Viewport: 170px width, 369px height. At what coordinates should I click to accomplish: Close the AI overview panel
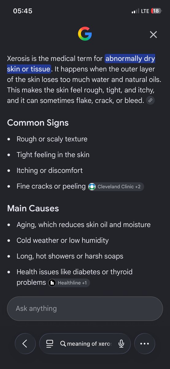point(153,34)
